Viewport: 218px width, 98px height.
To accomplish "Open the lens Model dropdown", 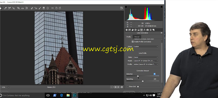I will (x=146, y=61).
